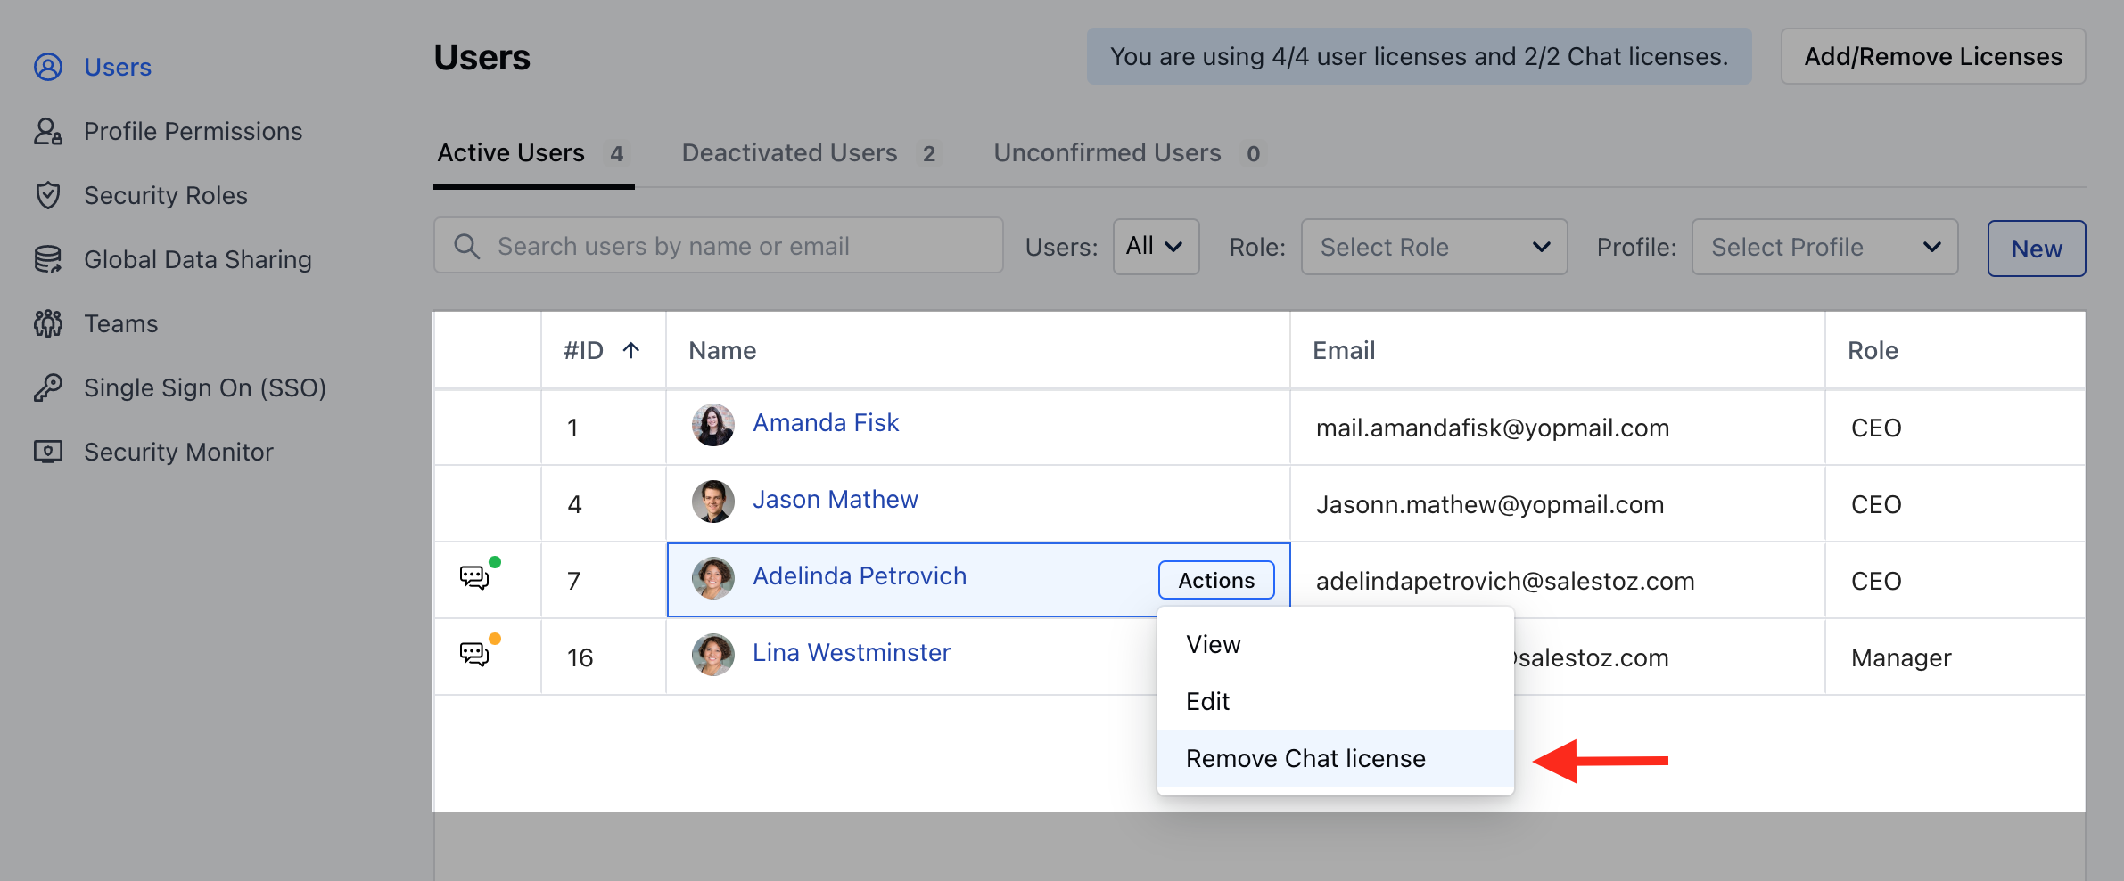Choose View in the Actions menu
Image resolution: width=2124 pixels, height=881 pixels.
point(1213,644)
